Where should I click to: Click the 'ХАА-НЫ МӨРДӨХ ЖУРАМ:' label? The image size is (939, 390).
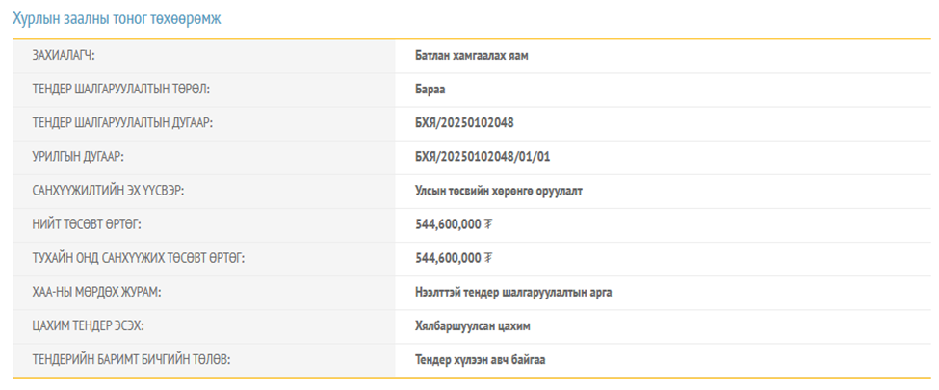98,292
